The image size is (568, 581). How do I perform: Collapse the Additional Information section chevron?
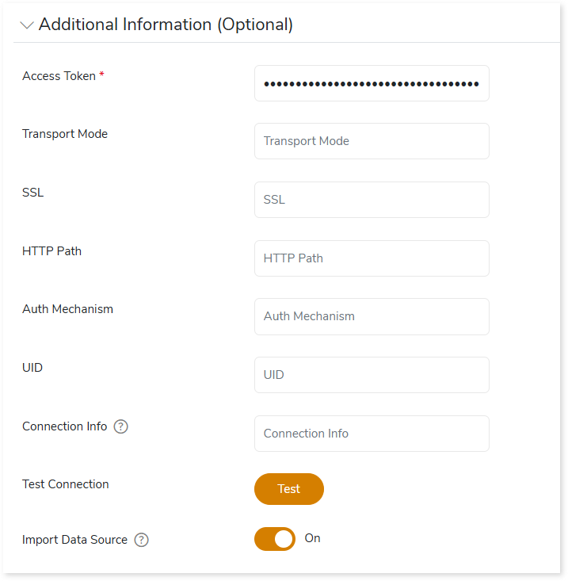[x=27, y=25]
